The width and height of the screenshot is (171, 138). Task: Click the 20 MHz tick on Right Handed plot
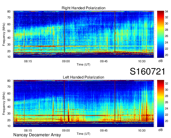[9, 51]
